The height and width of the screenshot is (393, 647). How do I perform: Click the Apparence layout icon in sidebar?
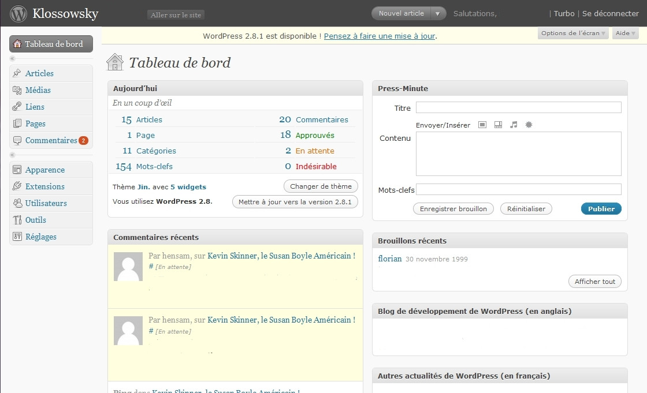[x=17, y=170]
